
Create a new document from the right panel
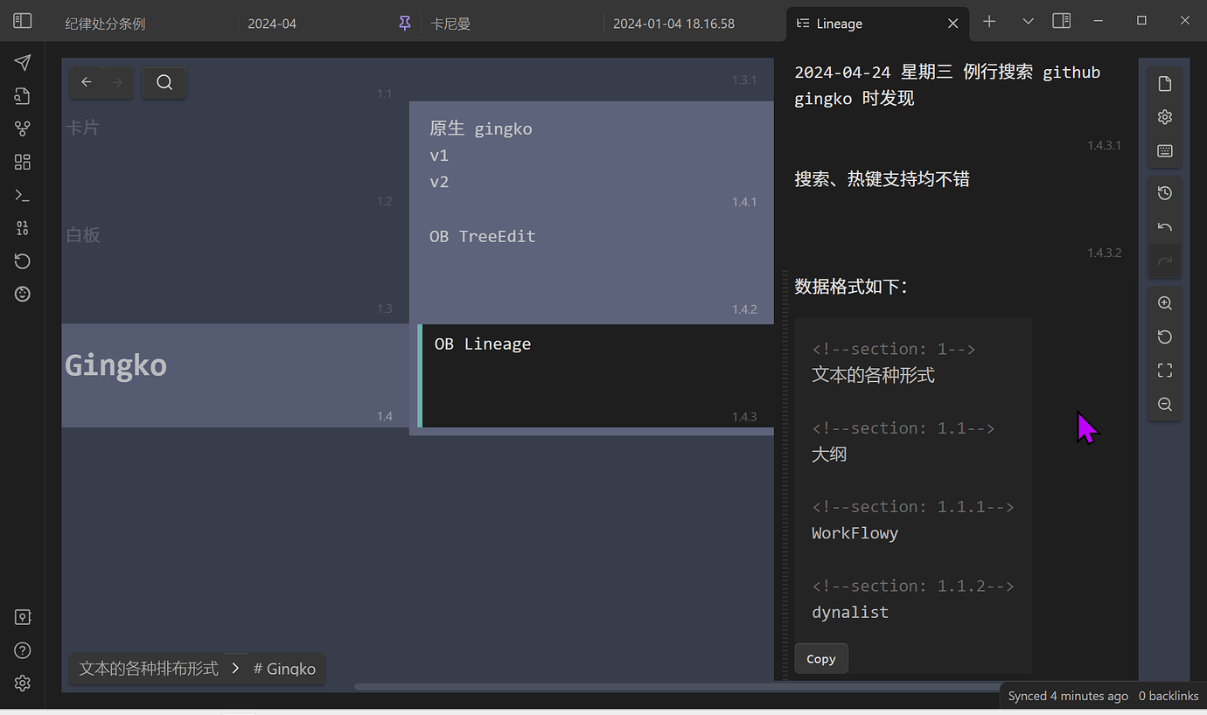(1164, 83)
